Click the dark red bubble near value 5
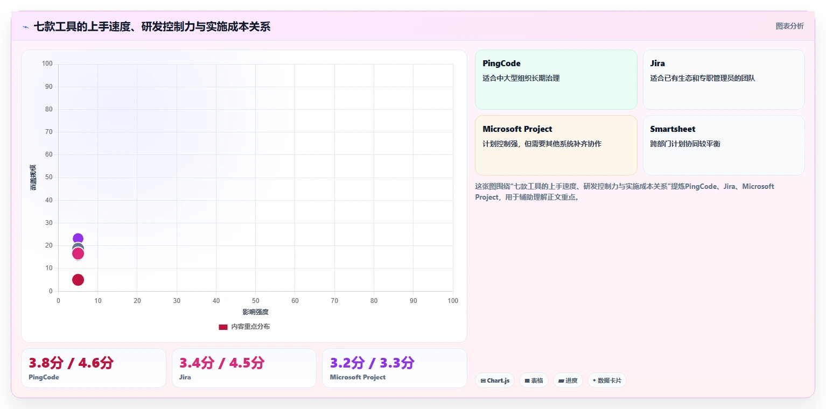Viewport: 826px width, 409px height. [x=78, y=280]
